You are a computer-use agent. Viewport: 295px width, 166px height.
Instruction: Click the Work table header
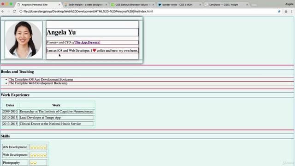[56, 105]
